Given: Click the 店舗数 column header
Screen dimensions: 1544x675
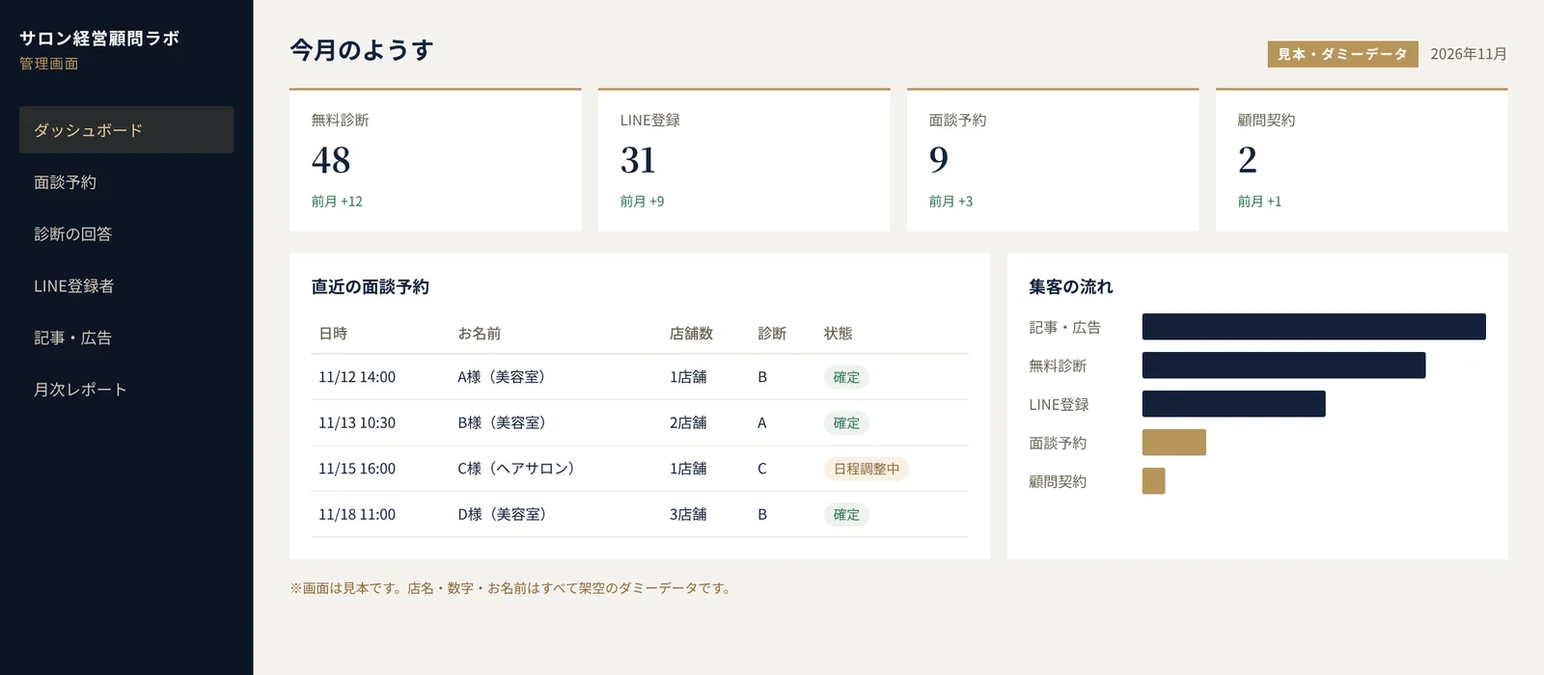Looking at the screenshot, I should (x=691, y=334).
